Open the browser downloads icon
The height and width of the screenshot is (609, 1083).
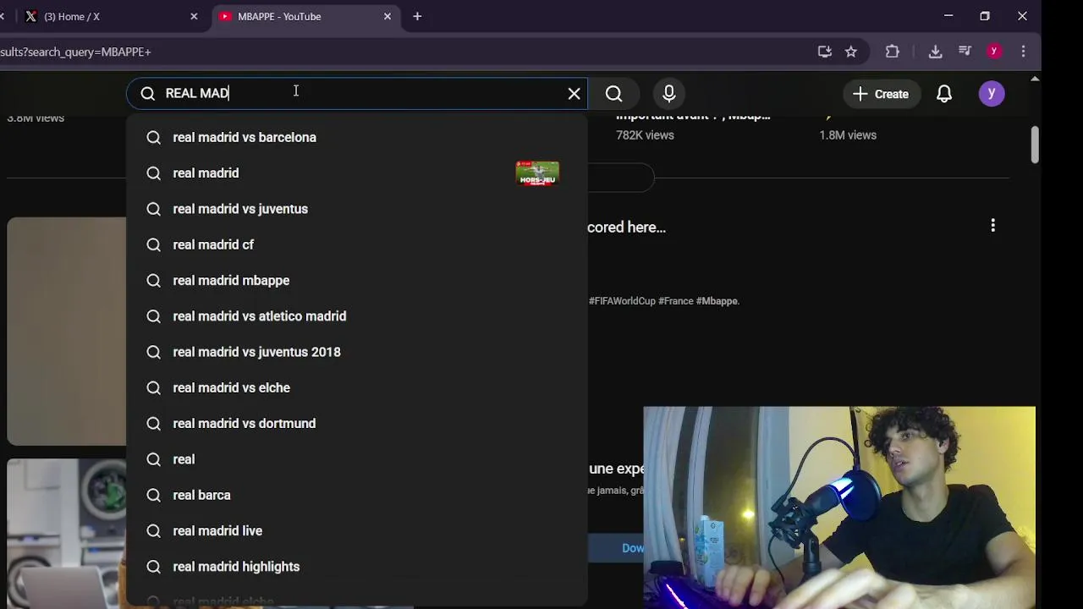click(x=935, y=52)
